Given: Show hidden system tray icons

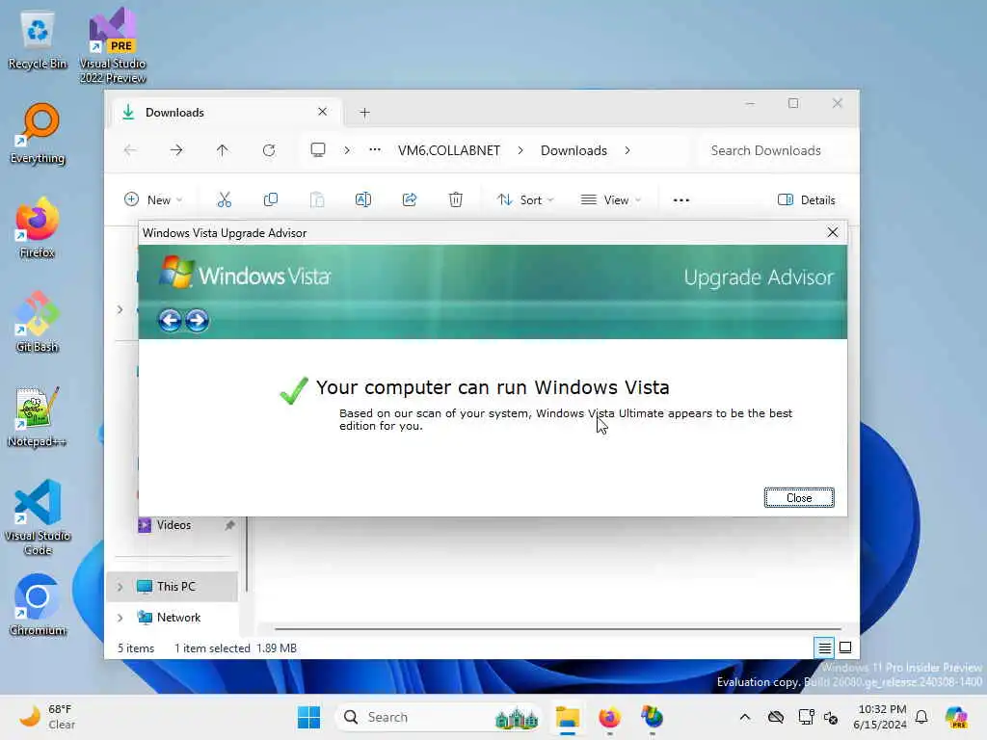Looking at the screenshot, I should point(745,717).
